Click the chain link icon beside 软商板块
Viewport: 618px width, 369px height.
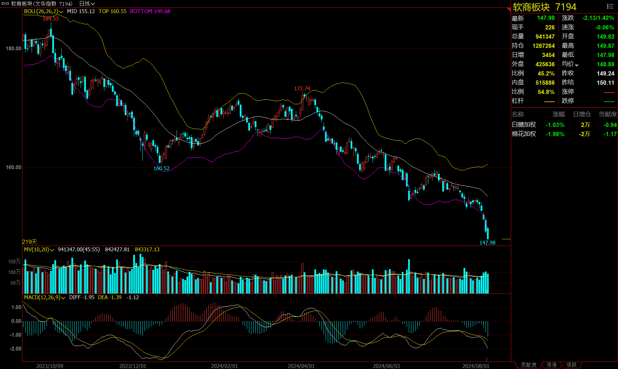coord(5,4)
